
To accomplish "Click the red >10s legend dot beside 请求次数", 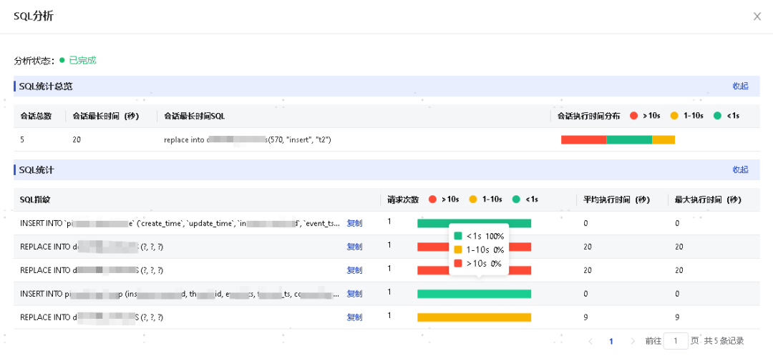I will 433,199.
